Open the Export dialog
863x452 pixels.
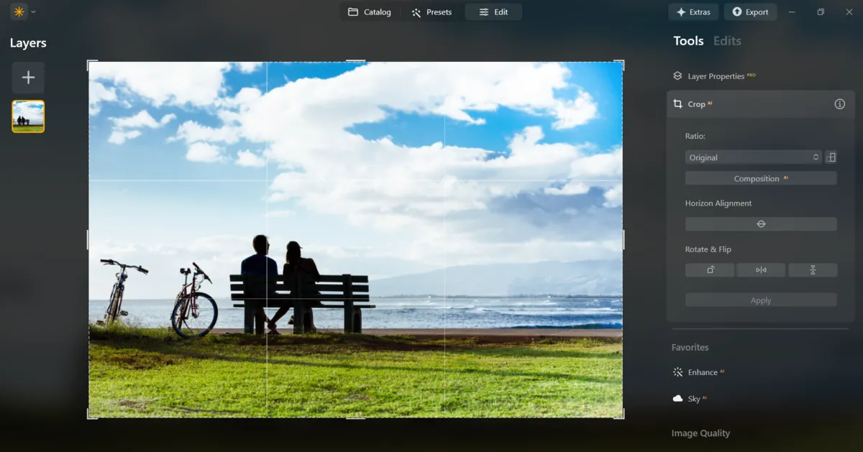[x=750, y=11]
